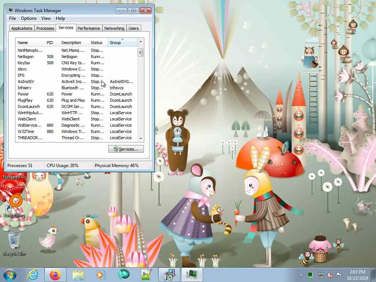Sort services by PID column
Viewport: 376px width, 282px height.
tap(52, 43)
